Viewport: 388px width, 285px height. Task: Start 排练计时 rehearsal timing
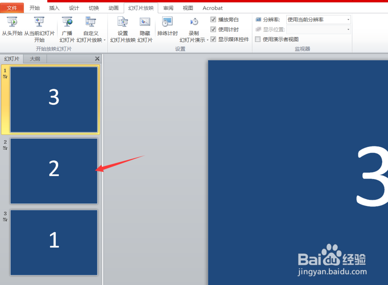click(x=167, y=22)
